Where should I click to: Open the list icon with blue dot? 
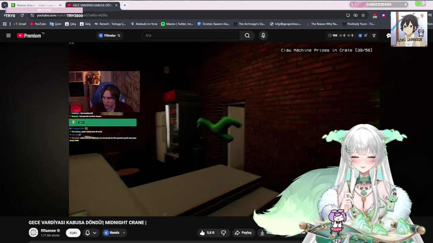click(x=366, y=35)
